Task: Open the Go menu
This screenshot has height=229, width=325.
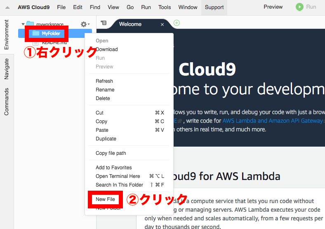Action: coord(130,7)
